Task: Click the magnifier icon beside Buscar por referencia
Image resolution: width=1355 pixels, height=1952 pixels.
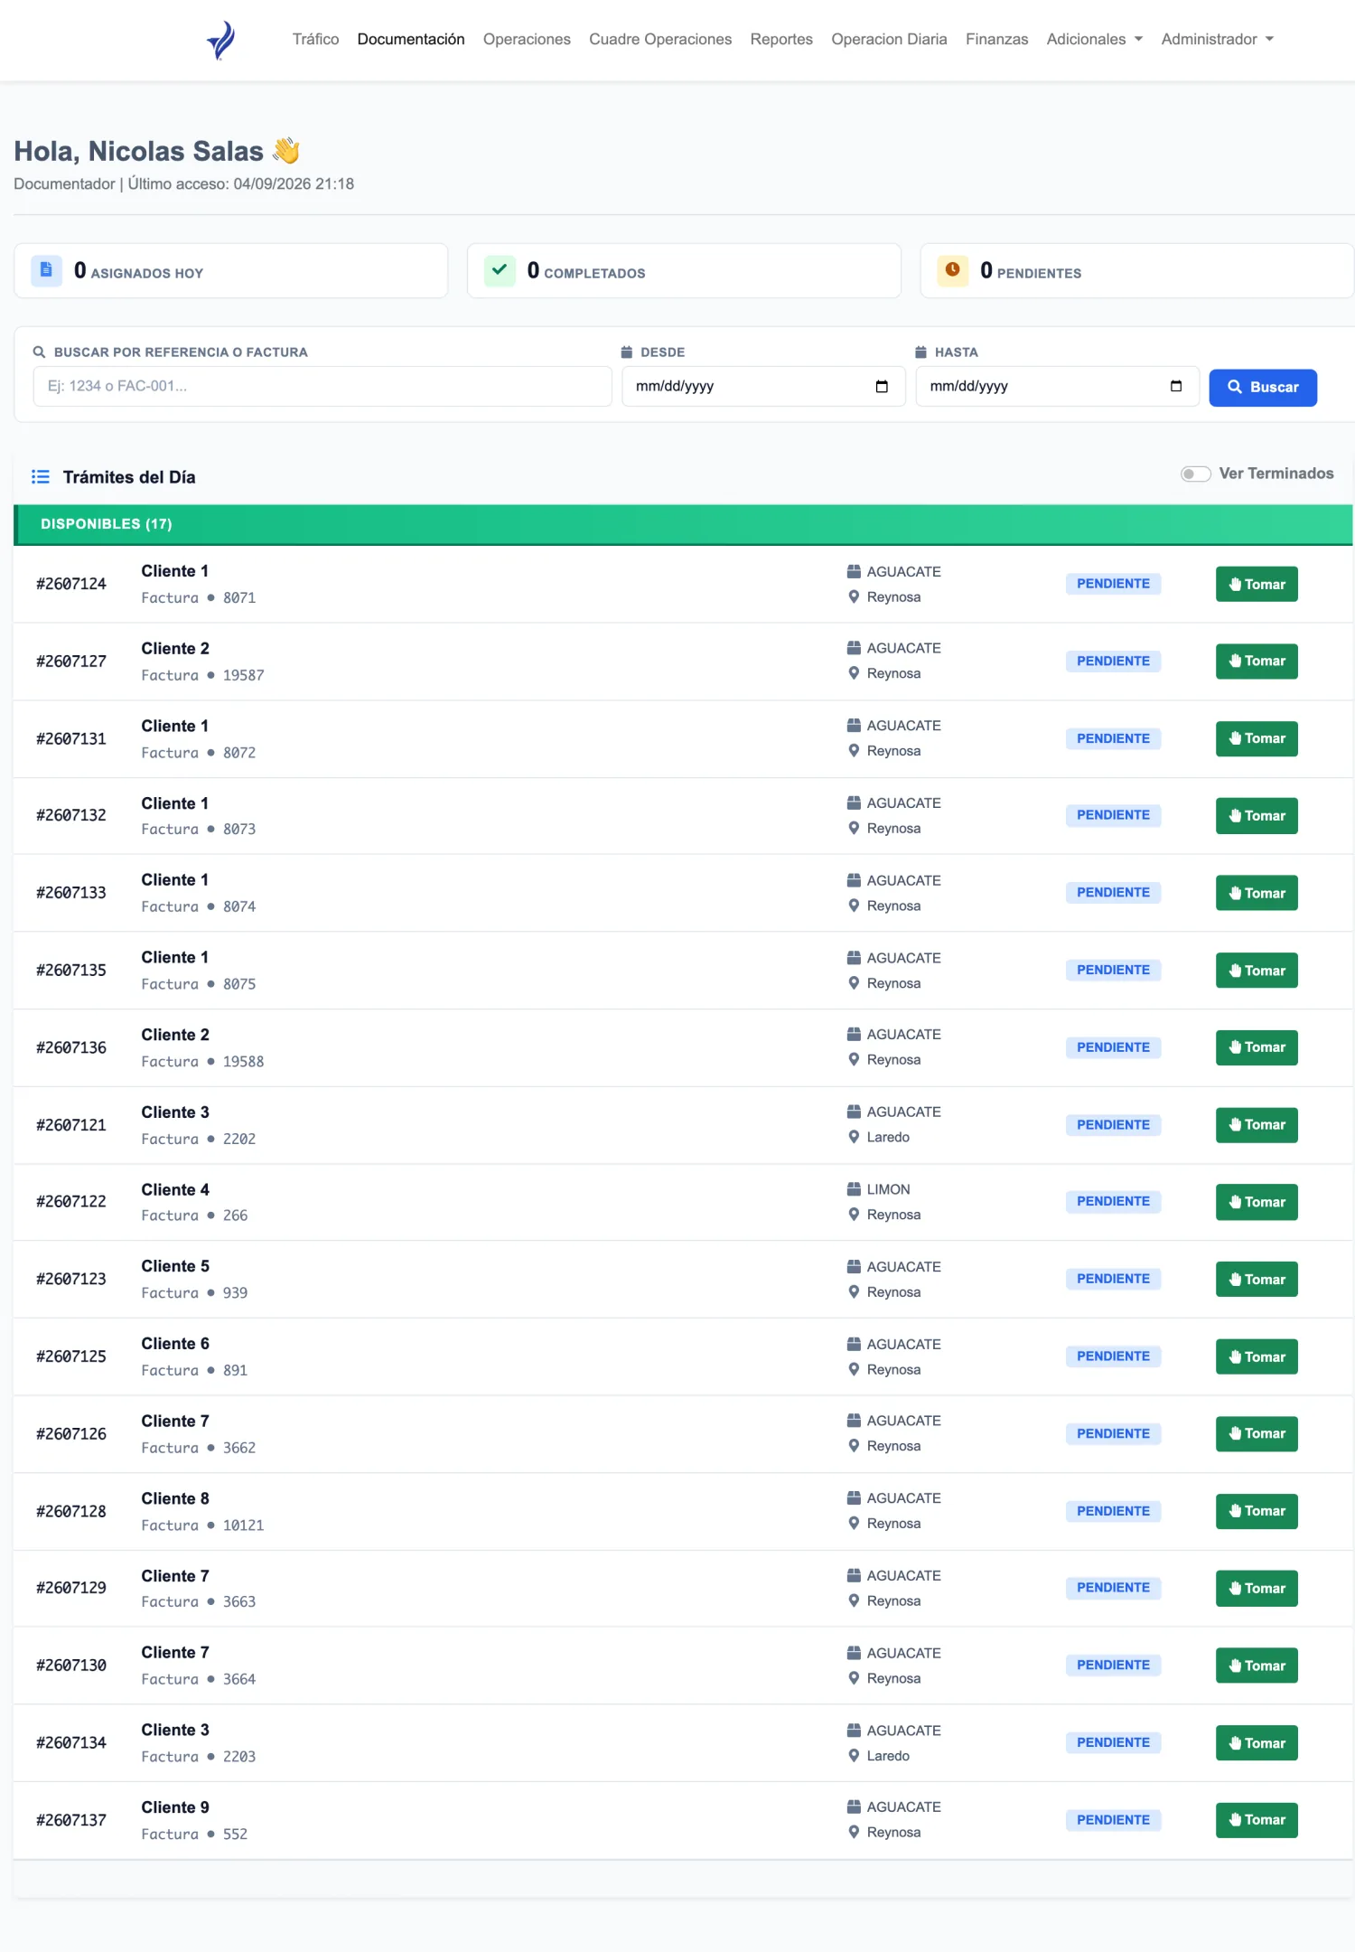Action: [x=40, y=352]
